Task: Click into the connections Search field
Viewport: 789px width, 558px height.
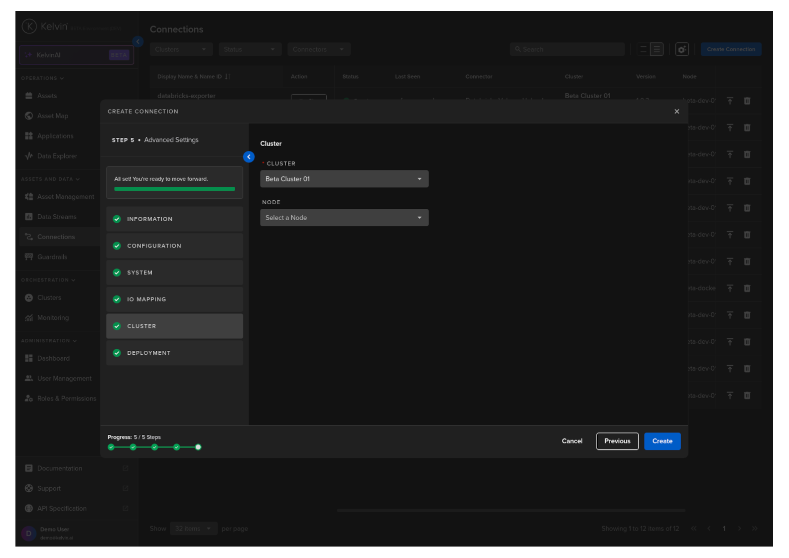Action: click(x=568, y=49)
